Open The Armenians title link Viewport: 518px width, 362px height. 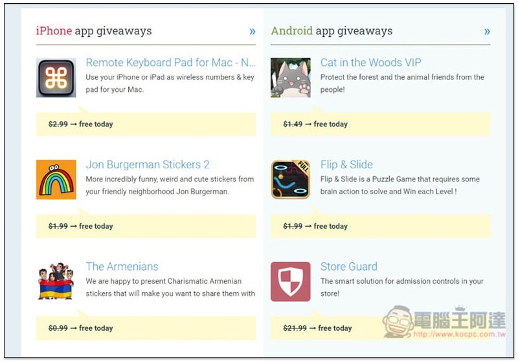click(x=122, y=267)
